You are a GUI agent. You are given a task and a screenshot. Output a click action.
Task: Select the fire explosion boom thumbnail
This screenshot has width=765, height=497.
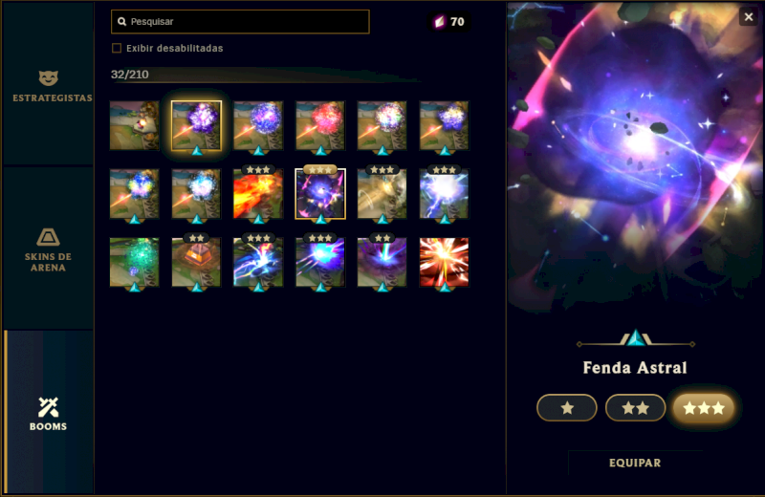[x=258, y=194]
